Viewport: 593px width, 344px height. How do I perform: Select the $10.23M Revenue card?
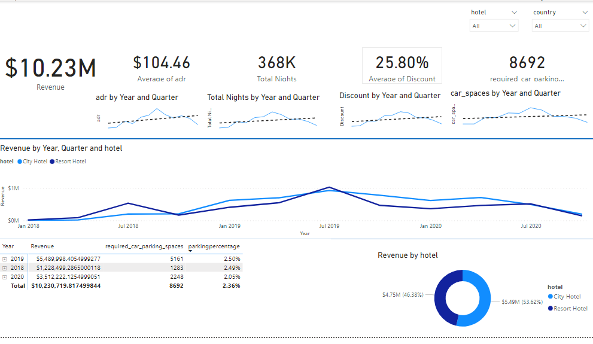click(50, 72)
